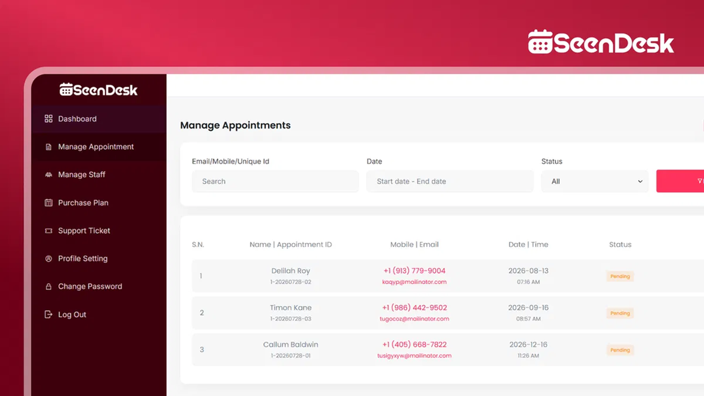This screenshot has width=704, height=396.
Task: Click the name Callum Baldwin
Action: click(x=290, y=345)
